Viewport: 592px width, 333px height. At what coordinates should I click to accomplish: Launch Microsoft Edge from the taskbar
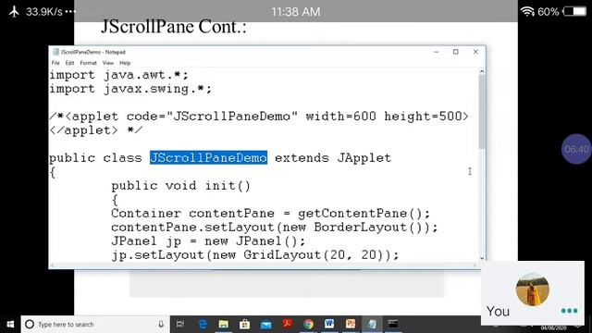pos(203,324)
